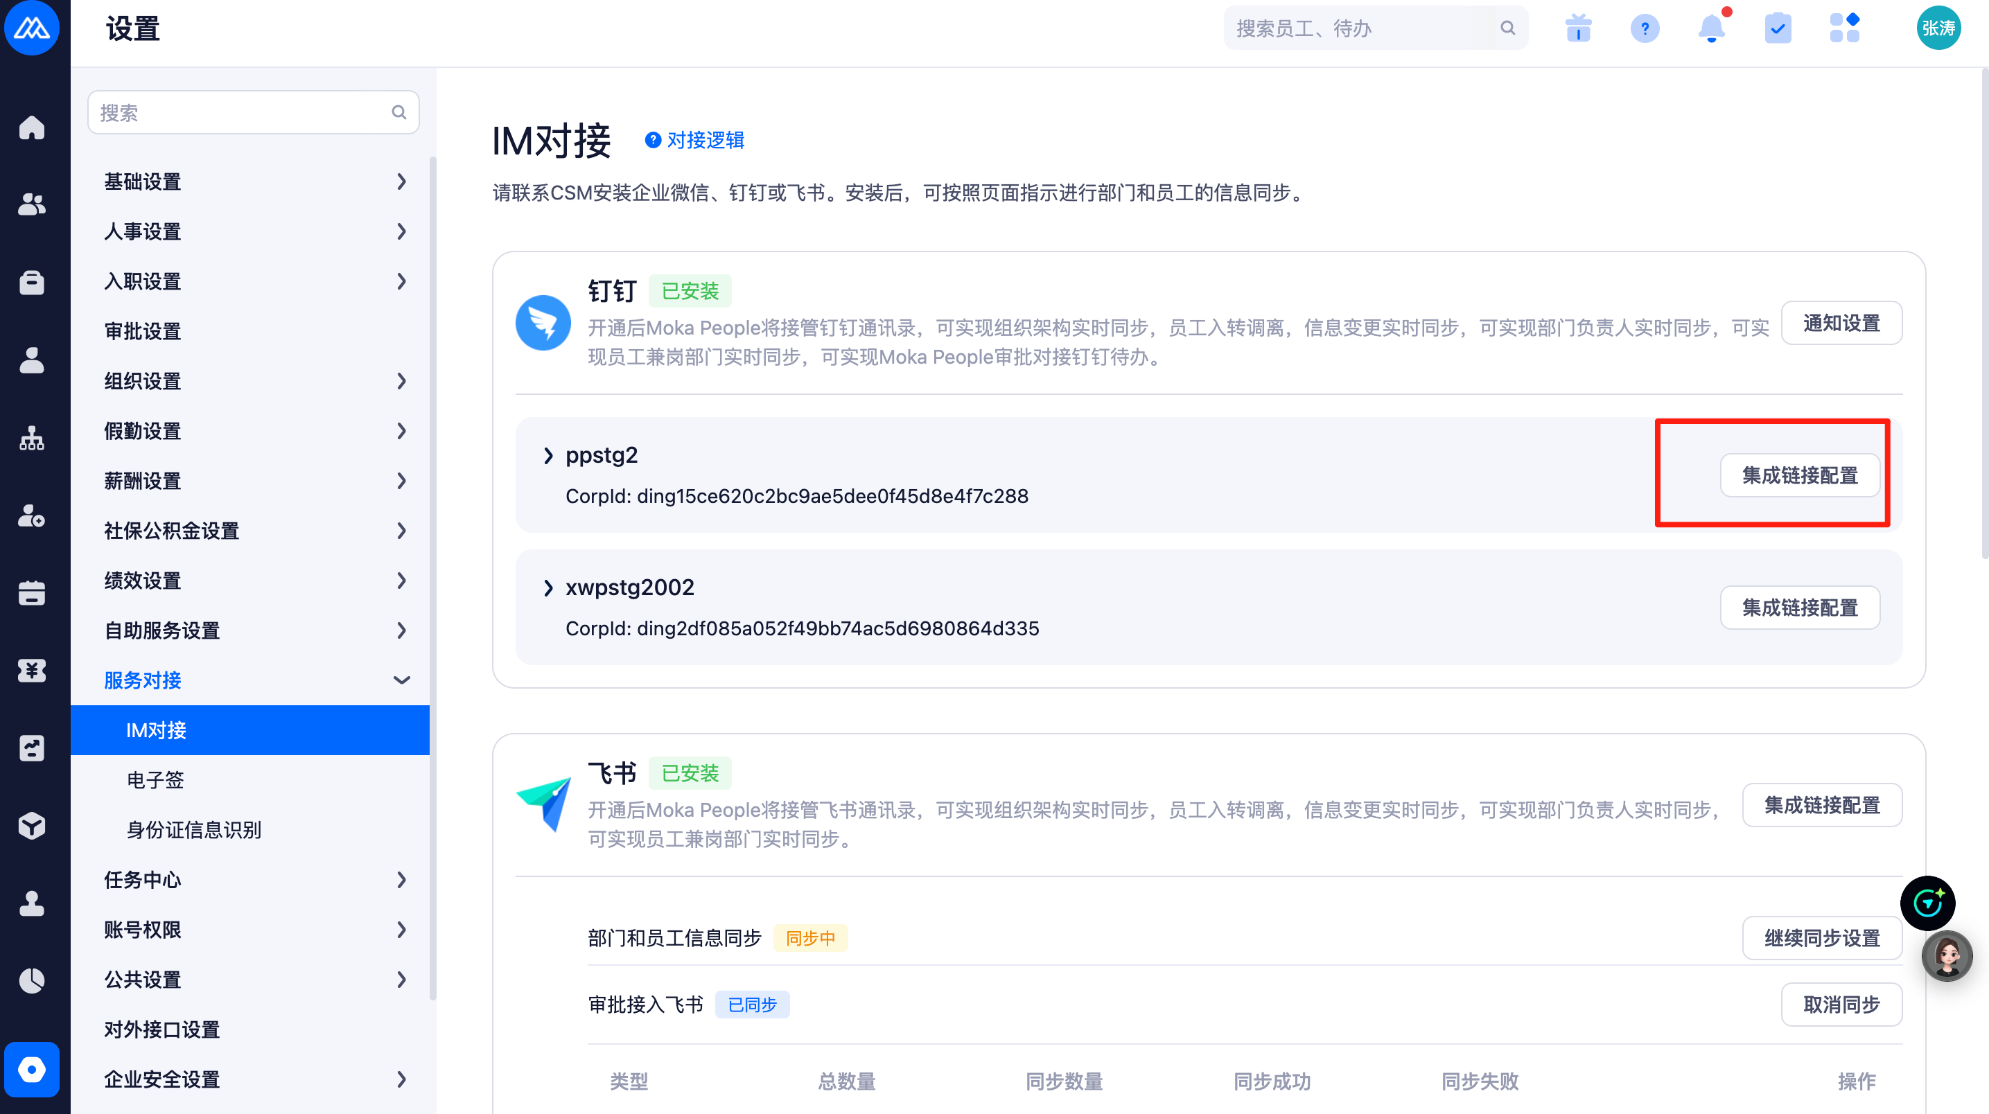Open the employees group icon in left rail
This screenshot has height=1114, width=1989.
point(32,204)
